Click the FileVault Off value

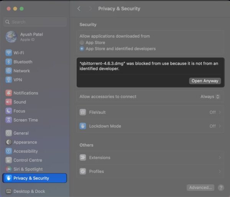point(212,112)
